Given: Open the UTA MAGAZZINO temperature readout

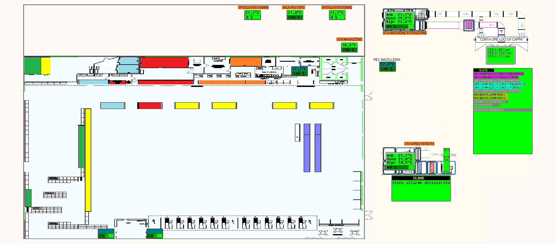Looking at the screenshot, I should (349, 48).
